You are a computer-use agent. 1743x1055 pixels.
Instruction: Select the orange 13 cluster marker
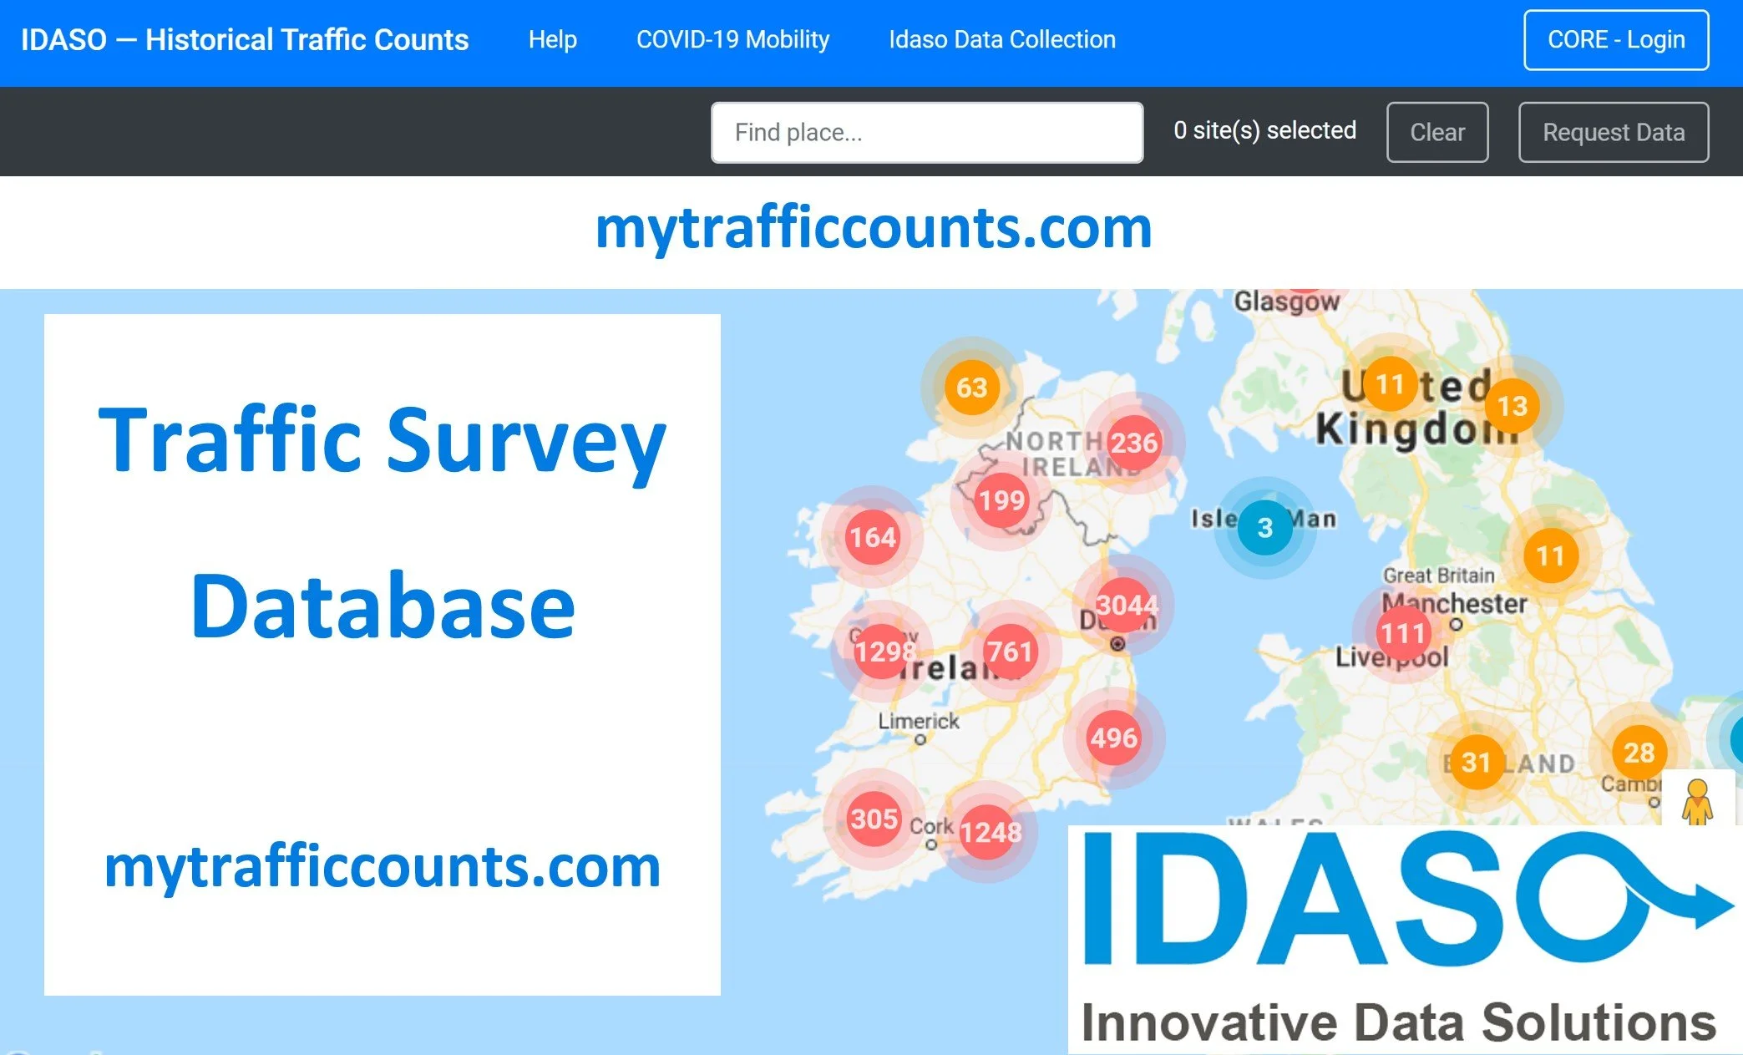1512,406
